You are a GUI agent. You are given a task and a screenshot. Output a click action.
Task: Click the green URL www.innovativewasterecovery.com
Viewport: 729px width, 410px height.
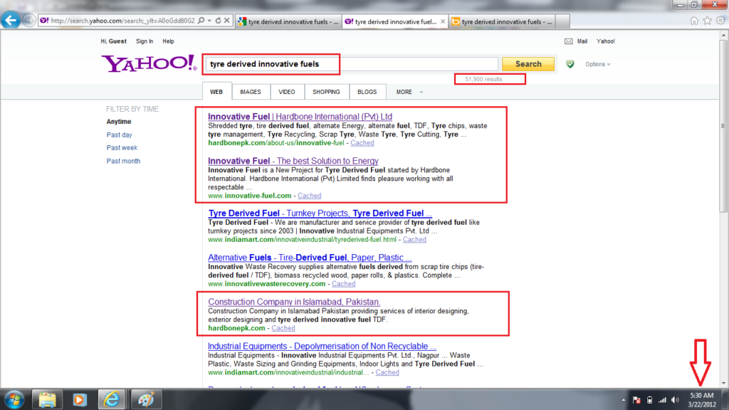[x=266, y=283]
